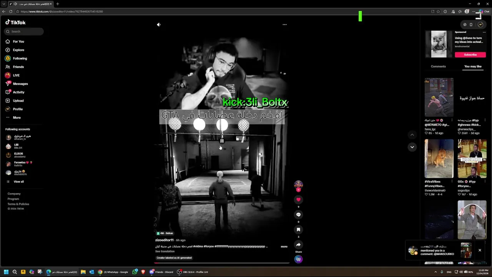Expand the caption with more
Viewport: 492px width, 277px height.
pyautogui.click(x=284, y=247)
